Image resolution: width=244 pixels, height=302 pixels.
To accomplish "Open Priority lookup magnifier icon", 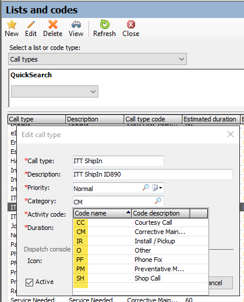I will click(x=146, y=188).
